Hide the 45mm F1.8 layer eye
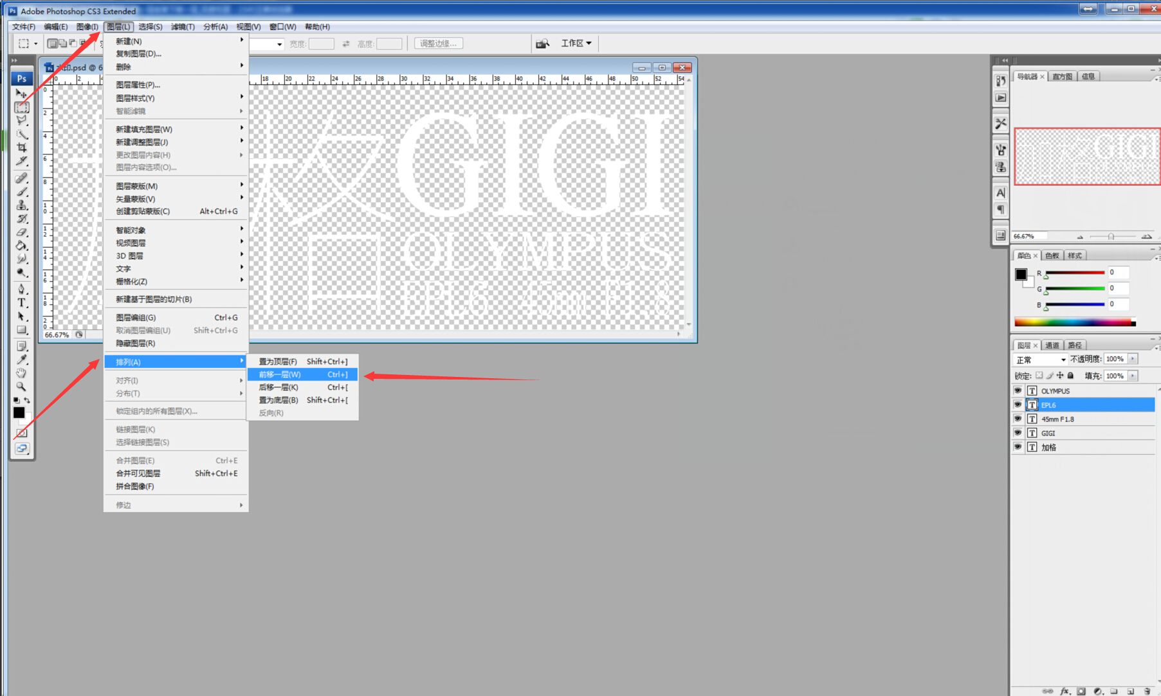Image resolution: width=1161 pixels, height=696 pixels. (1018, 419)
